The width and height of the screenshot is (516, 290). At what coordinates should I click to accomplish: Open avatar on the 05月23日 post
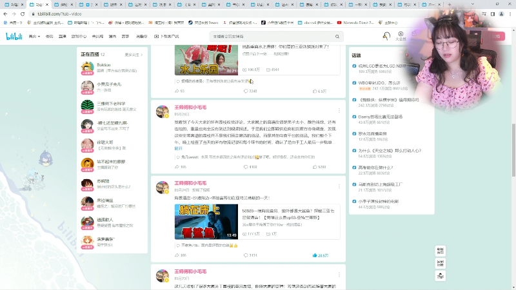coord(163,276)
